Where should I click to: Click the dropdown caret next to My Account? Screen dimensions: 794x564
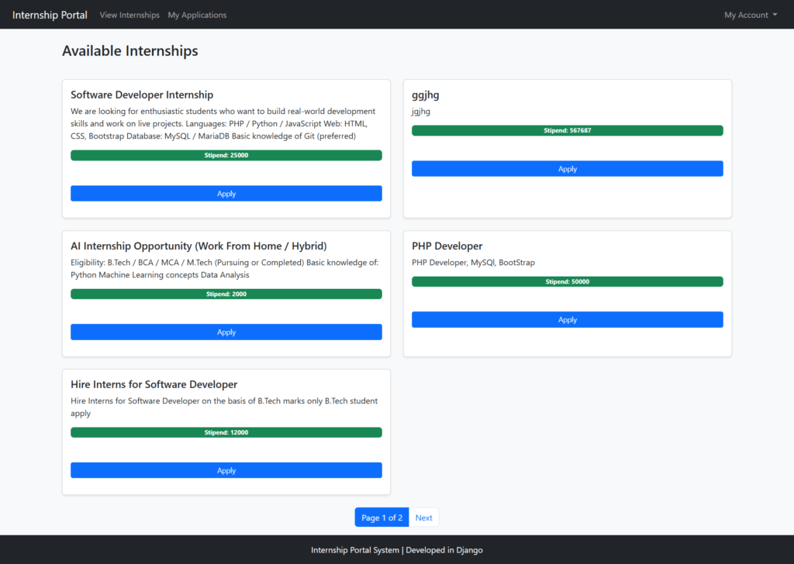click(775, 14)
